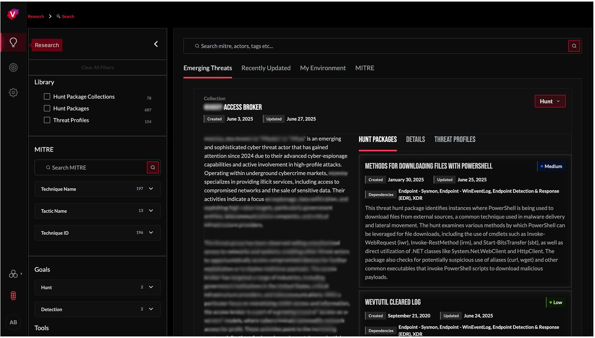This screenshot has width=595, height=338.
Task: Click the 687 count beside Hunt Packages
Action: 148,110
